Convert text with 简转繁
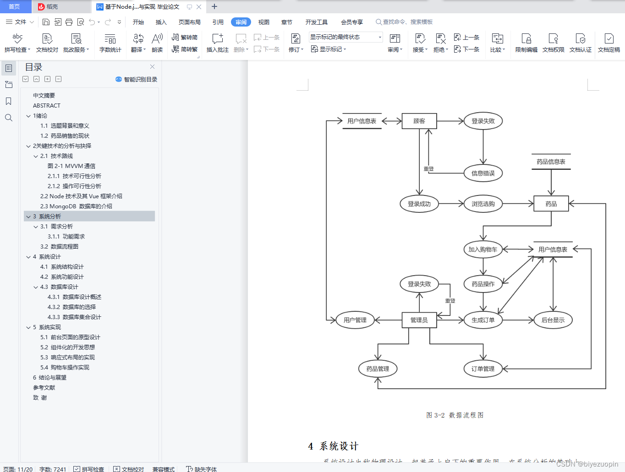The height and width of the screenshot is (472, 625). click(185, 49)
